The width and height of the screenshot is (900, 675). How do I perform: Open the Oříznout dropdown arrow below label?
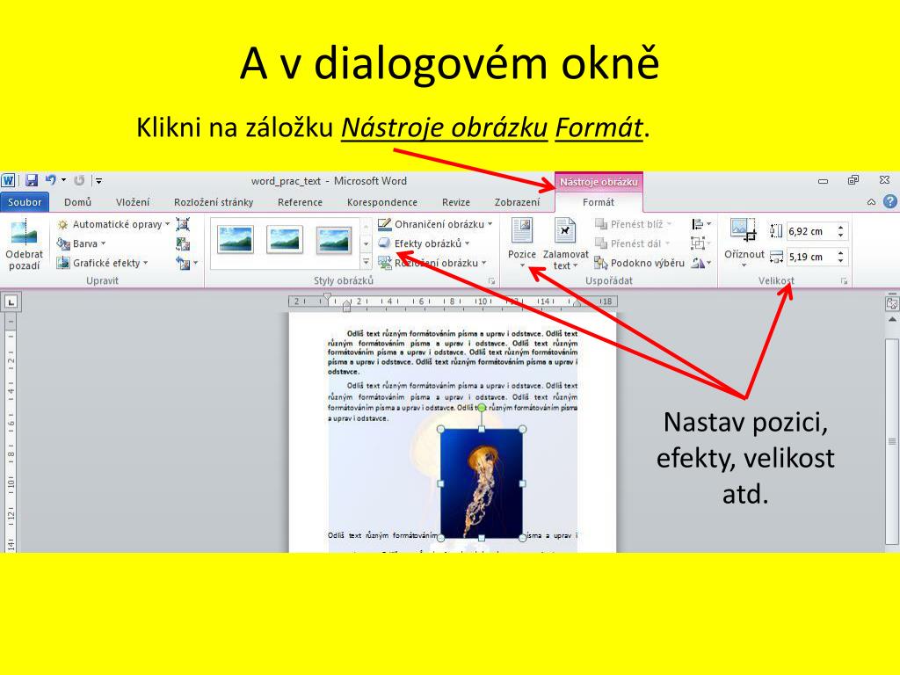click(744, 265)
